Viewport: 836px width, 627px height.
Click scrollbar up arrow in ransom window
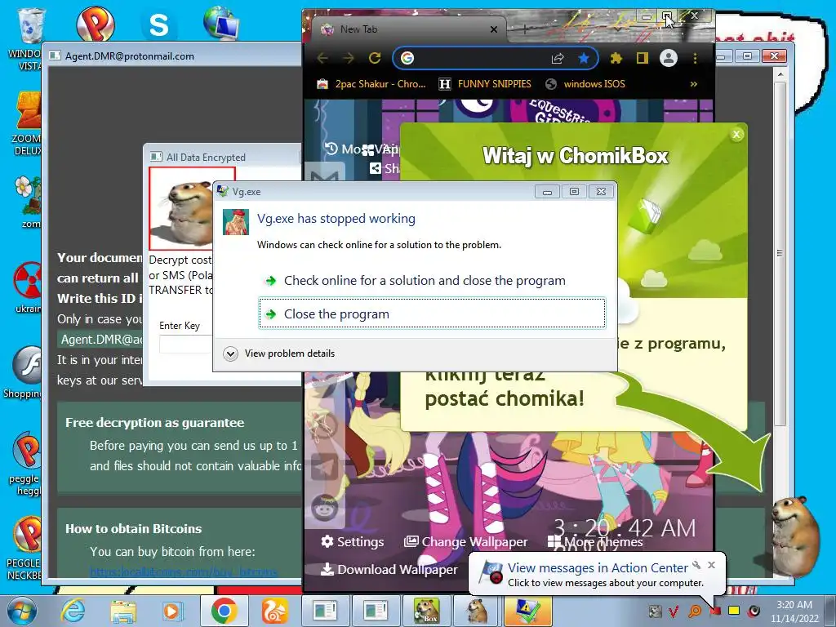(780, 74)
